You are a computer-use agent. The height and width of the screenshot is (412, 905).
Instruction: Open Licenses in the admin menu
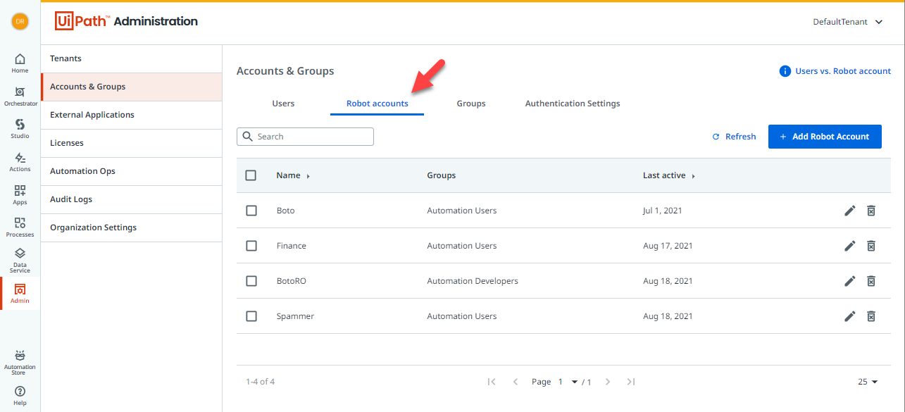[x=132, y=143]
